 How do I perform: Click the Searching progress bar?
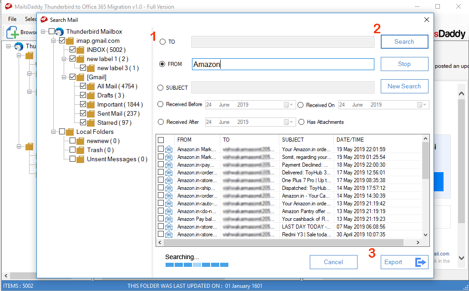coord(197,265)
